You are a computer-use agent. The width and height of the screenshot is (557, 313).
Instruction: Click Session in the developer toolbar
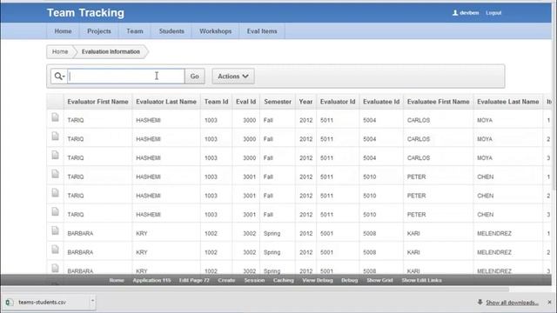tap(254, 280)
